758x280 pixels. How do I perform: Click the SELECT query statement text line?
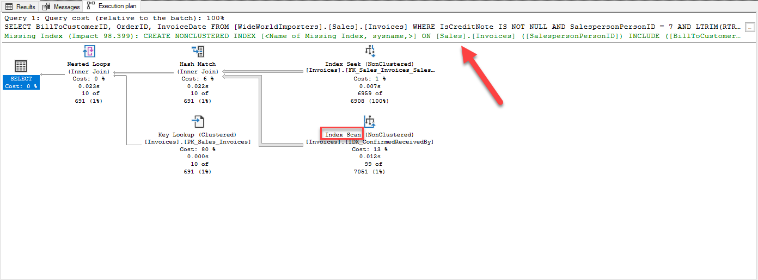point(370,27)
